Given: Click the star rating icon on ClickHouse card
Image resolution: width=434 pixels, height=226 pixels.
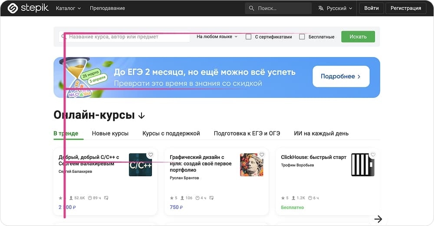Looking at the screenshot, I should point(283,198).
